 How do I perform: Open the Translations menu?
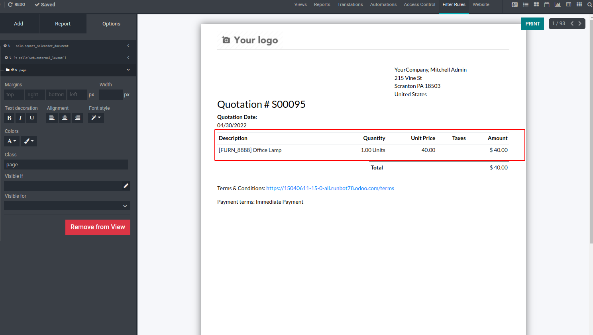[350, 5]
